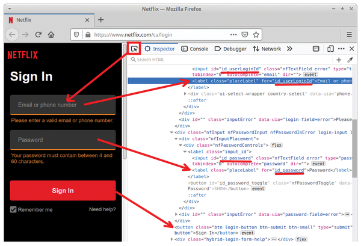Switch to the Console tab

tap(195, 49)
